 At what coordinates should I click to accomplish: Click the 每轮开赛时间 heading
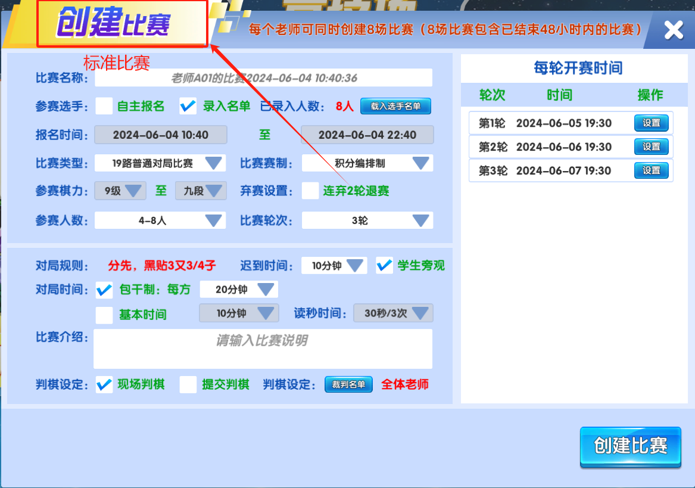[578, 68]
